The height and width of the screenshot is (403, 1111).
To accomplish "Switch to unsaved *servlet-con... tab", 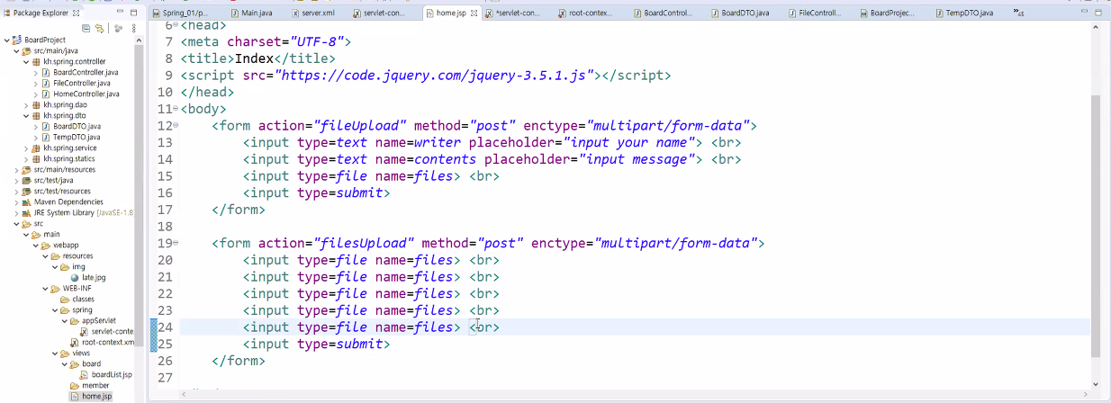I will [x=514, y=13].
